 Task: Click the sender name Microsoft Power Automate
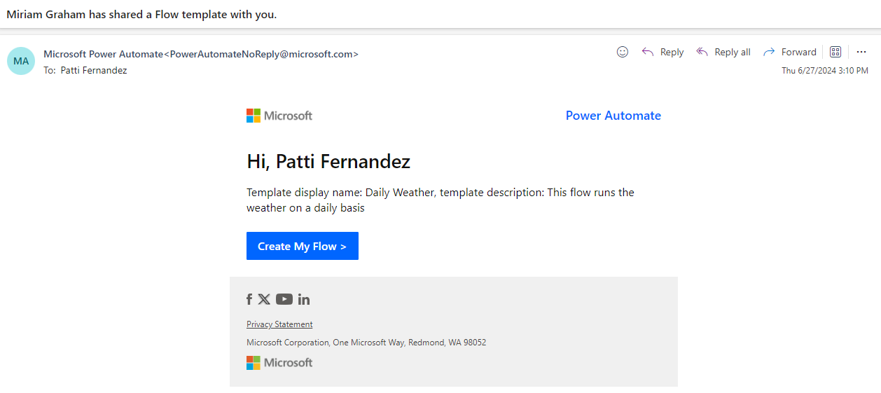click(x=103, y=54)
